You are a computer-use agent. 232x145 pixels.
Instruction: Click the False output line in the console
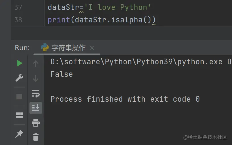tap(61, 74)
